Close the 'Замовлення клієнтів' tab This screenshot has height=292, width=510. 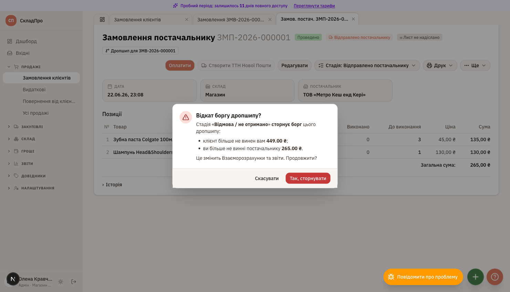(187, 20)
